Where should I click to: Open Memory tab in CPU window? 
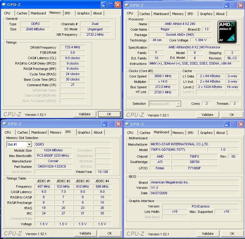pyautogui.click(x=178, y=14)
